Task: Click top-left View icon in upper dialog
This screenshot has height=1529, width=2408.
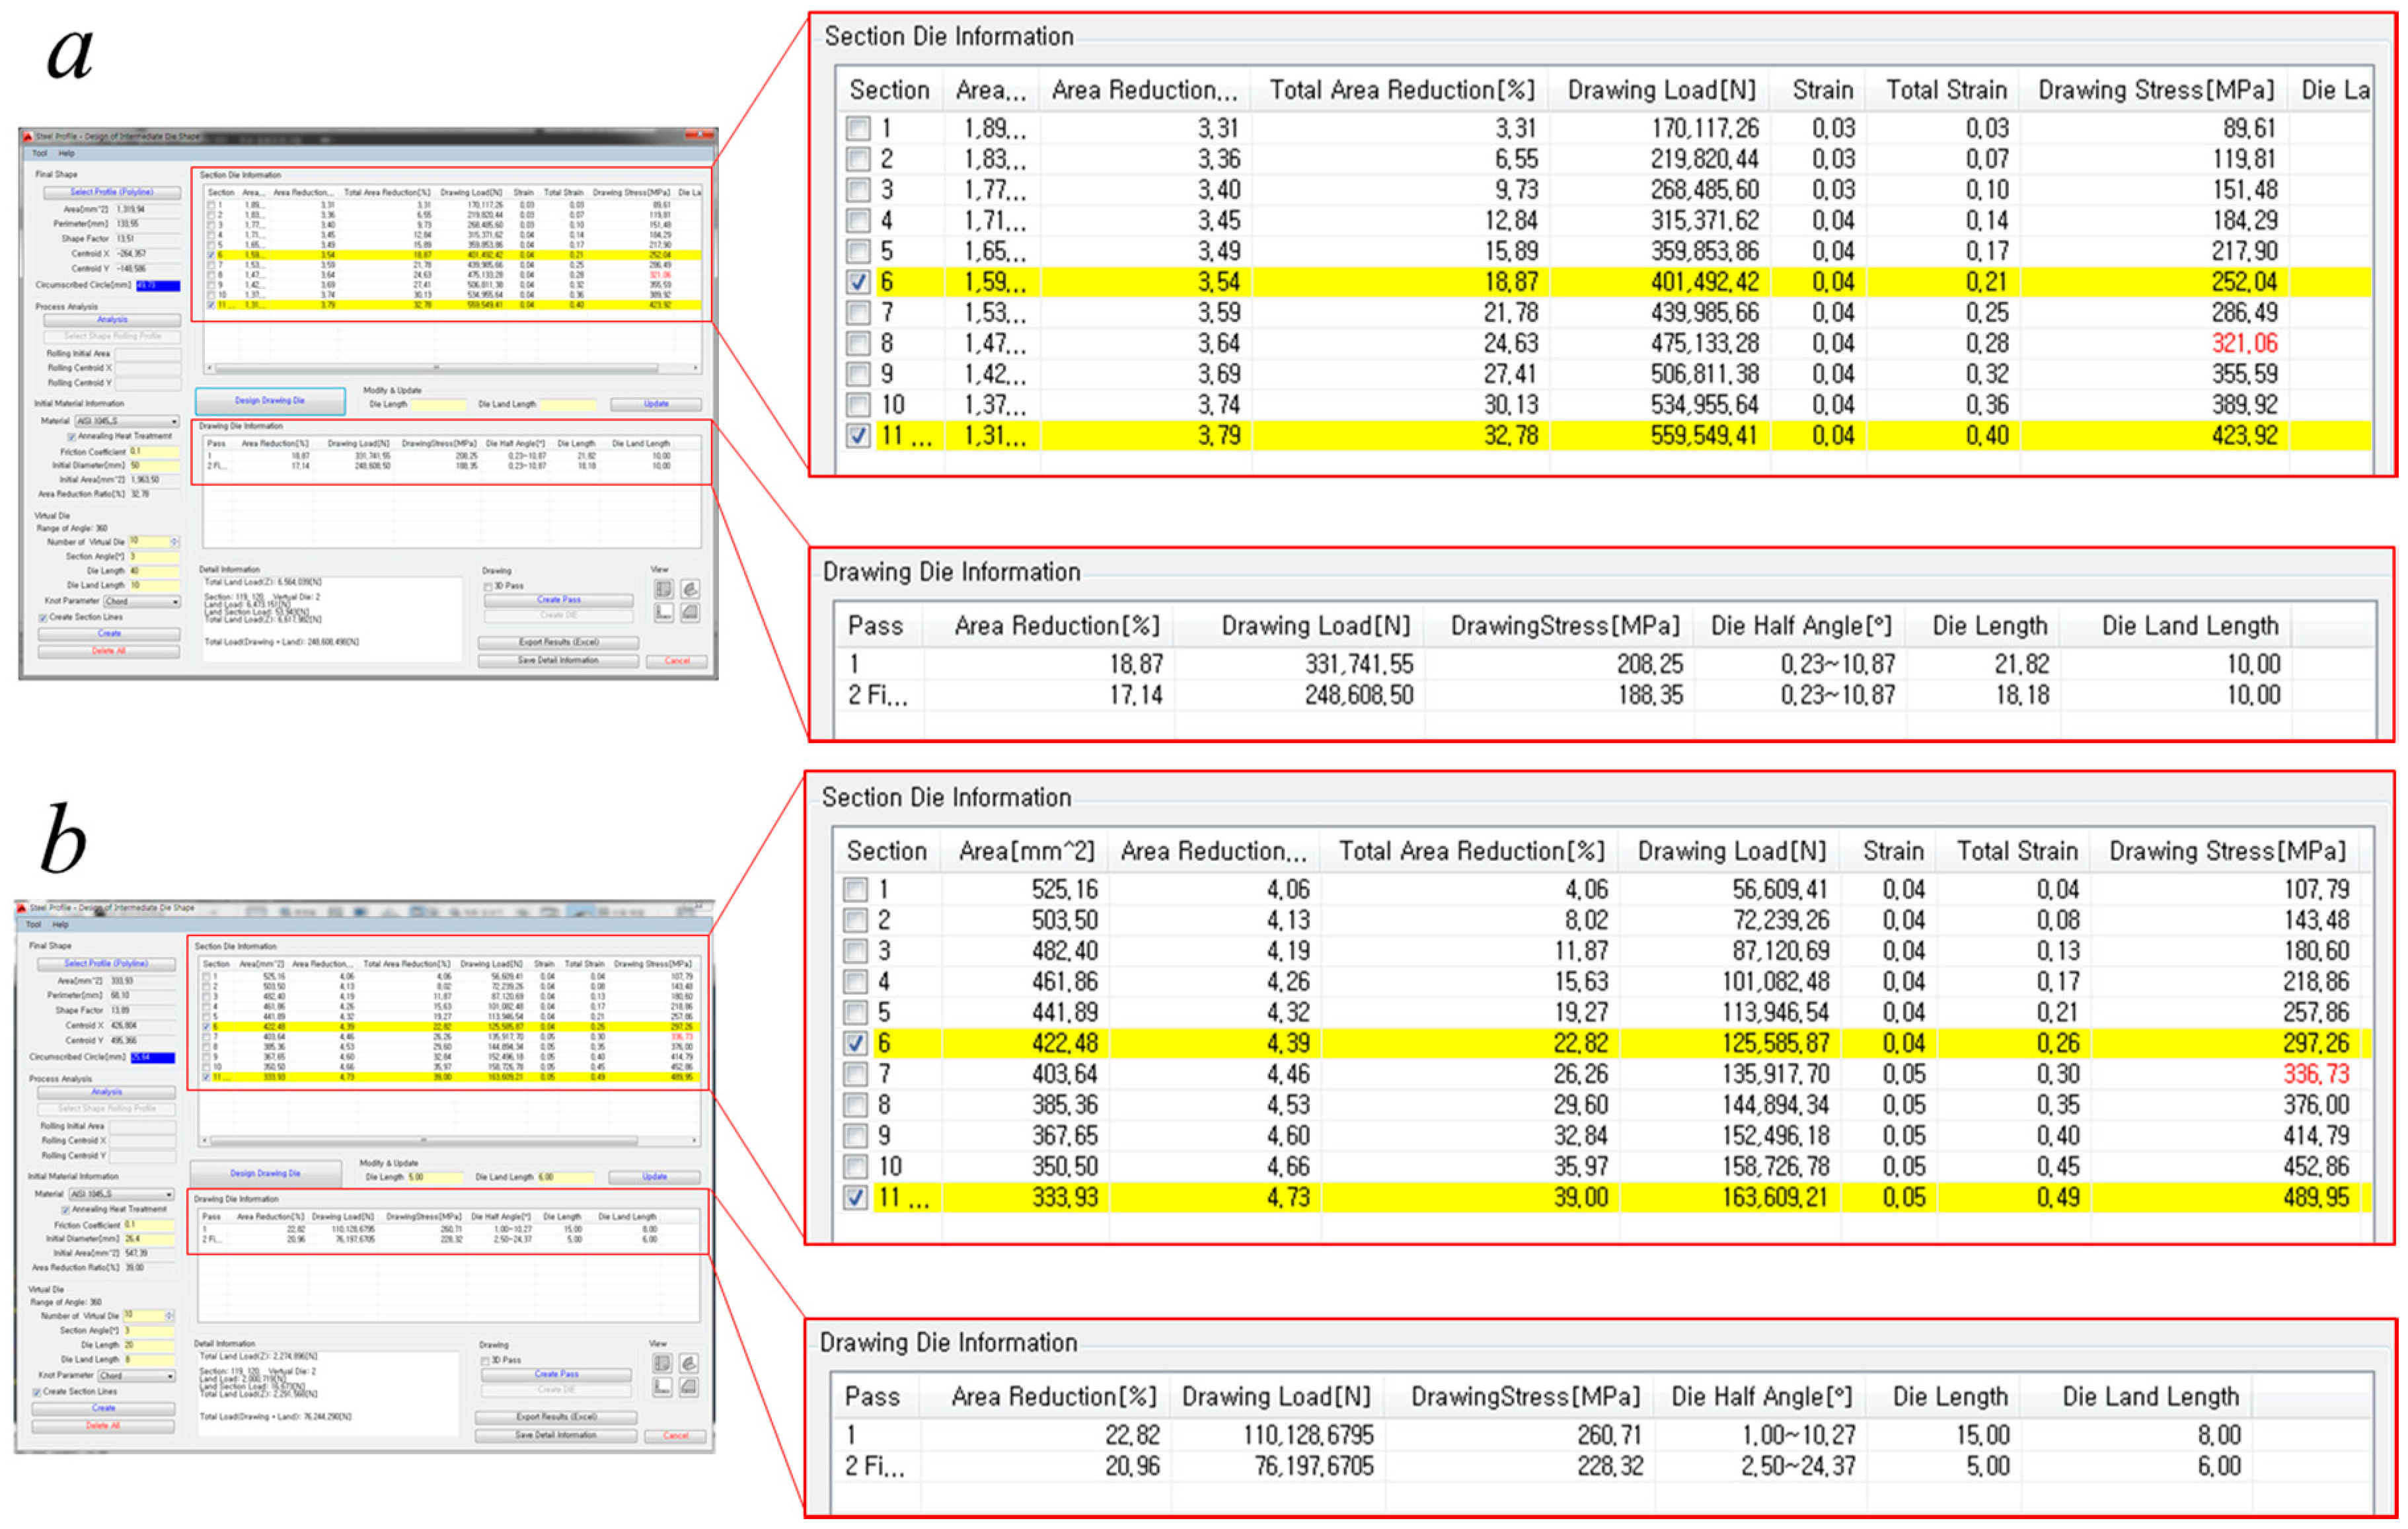Action: (663, 590)
